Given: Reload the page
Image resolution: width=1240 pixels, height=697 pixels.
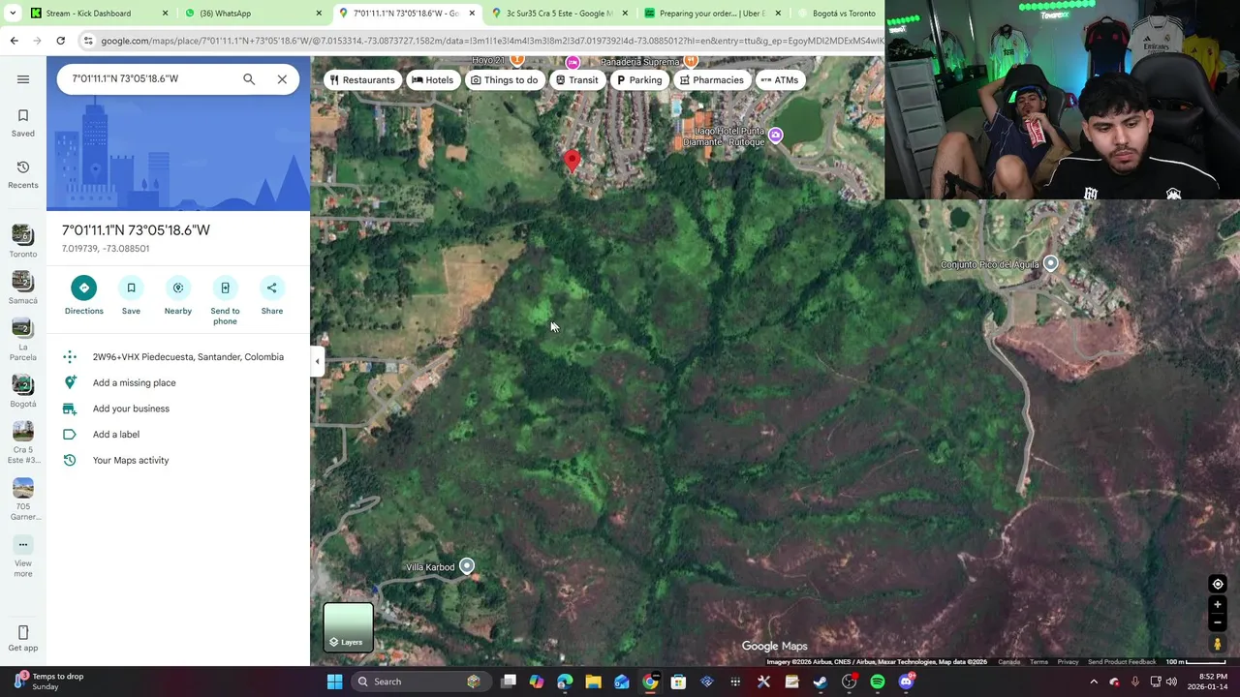Looking at the screenshot, I should pos(60,41).
